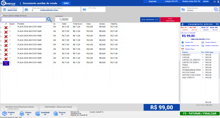This screenshot has width=220, height=118.
Task: Click the Finalizar Cartão Déb. card icon
Action: [203, 46]
